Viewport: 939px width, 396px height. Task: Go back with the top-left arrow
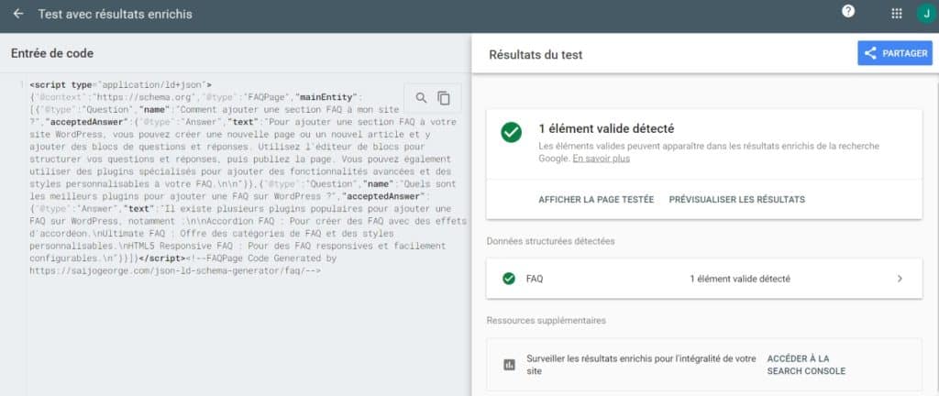pyautogui.click(x=18, y=14)
